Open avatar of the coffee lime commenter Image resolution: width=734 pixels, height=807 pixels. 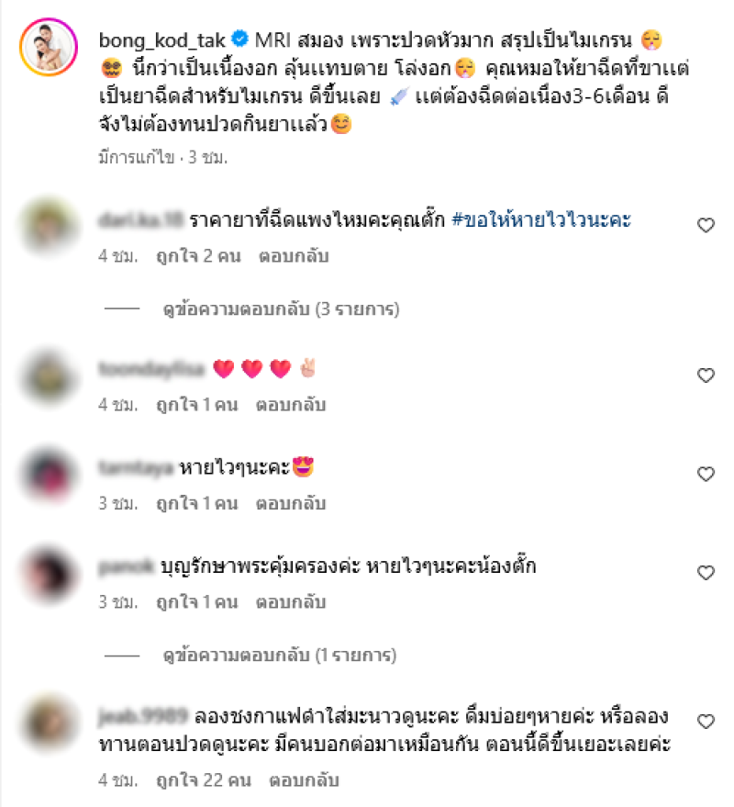pos(49,723)
